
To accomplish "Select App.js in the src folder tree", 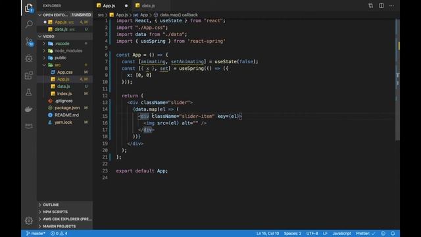I will point(63,79).
